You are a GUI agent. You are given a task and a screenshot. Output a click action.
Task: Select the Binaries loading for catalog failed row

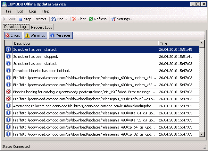point(102,92)
